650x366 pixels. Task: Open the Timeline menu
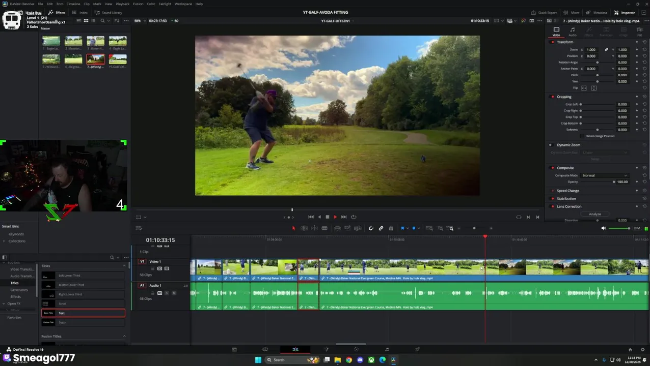[x=73, y=4]
